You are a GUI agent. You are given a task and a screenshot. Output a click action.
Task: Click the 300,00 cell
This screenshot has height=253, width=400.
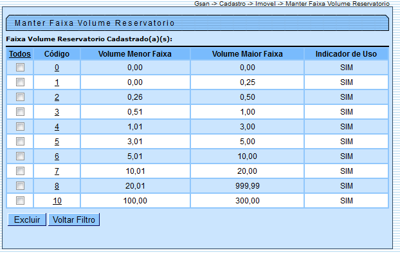click(247, 201)
